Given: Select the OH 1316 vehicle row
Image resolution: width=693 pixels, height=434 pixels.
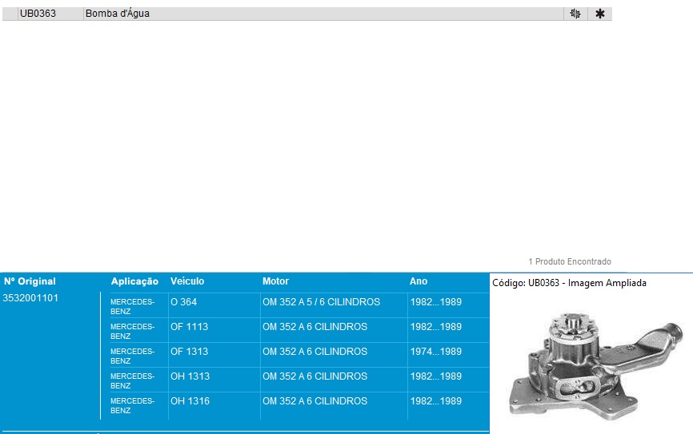Looking at the screenshot, I should point(190,401).
